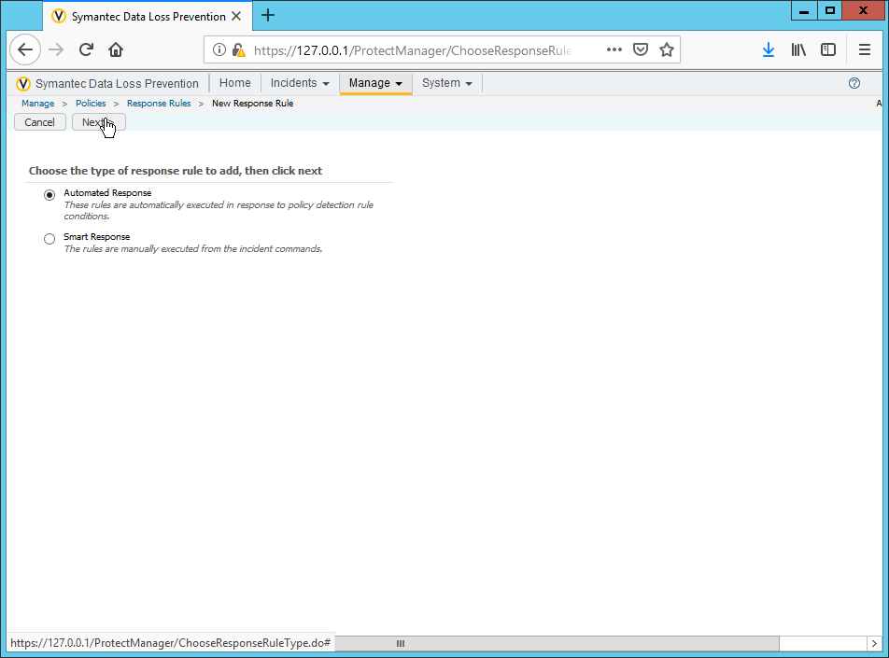Reload the current page
Viewport: 889px width, 658px height.
(x=86, y=49)
